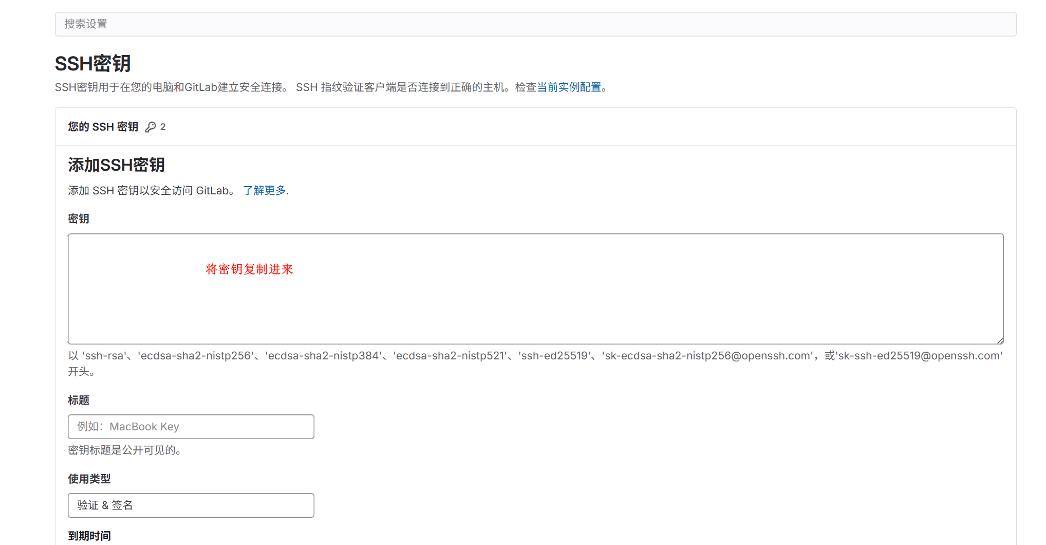Screen dimensions: 1046x545
Task: Click the 您的 SSH 密钥 section header
Action: (102, 126)
